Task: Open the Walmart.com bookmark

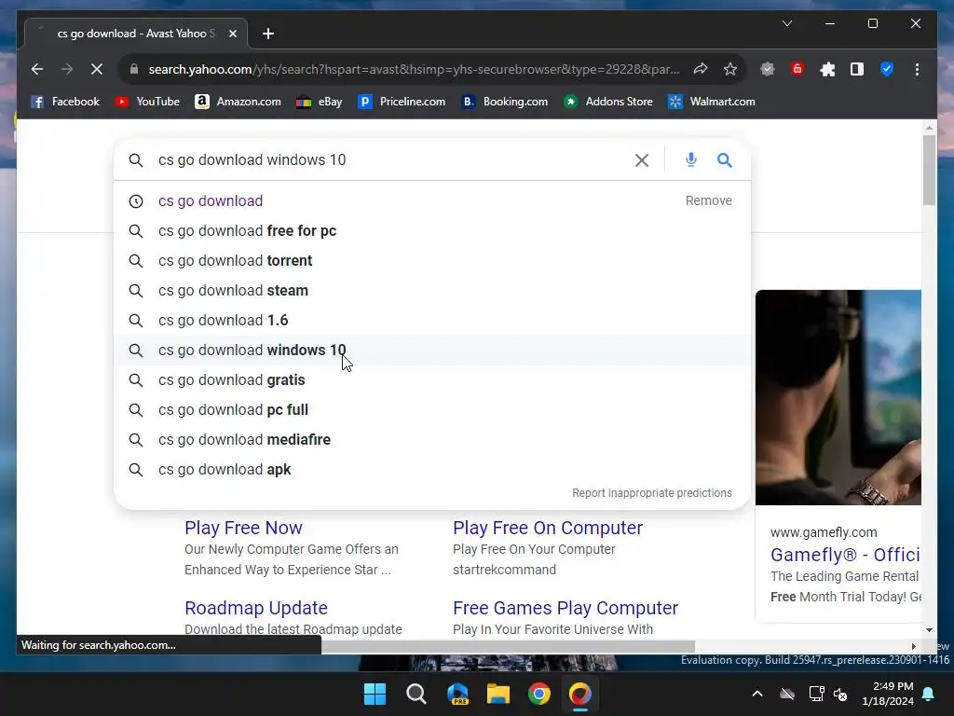Action: tap(711, 102)
